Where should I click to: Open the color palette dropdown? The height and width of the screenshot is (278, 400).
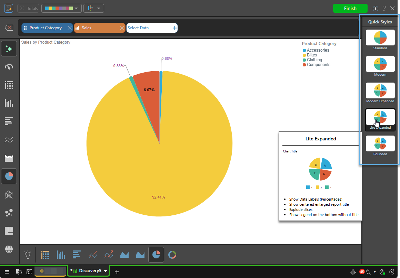(61, 8)
